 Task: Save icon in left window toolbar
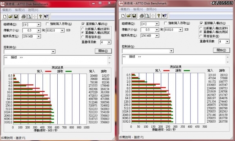(x=16, y=17)
